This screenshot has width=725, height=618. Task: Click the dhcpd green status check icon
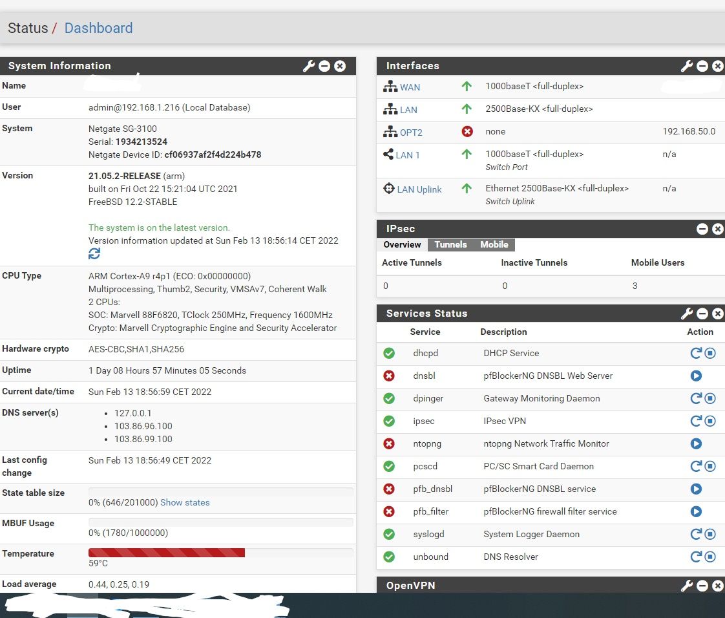point(389,353)
